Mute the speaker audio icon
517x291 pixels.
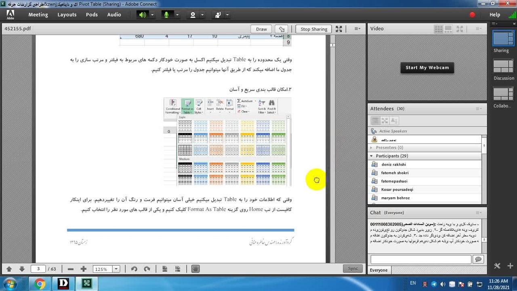(x=143, y=15)
